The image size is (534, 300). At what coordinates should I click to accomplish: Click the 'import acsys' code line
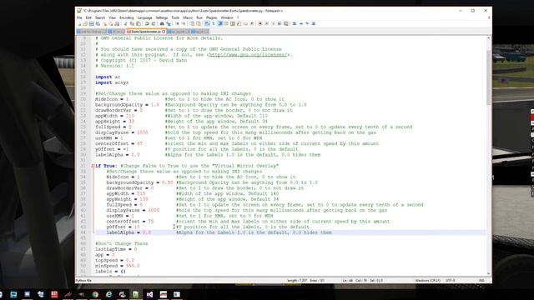click(x=112, y=82)
